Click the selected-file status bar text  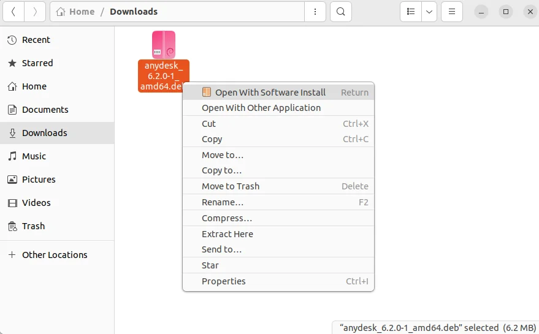tap(438, 328)
